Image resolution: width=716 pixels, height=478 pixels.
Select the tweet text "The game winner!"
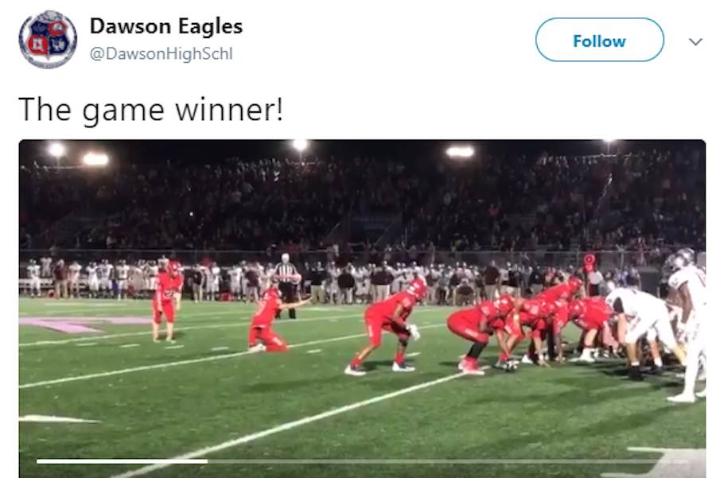150,110
